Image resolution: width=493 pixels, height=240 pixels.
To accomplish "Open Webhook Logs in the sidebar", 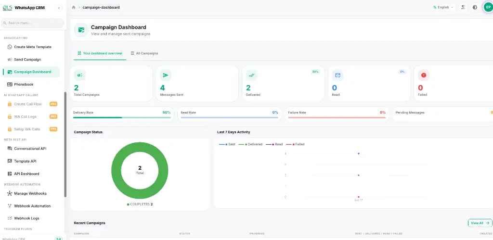I will point(31,218).
